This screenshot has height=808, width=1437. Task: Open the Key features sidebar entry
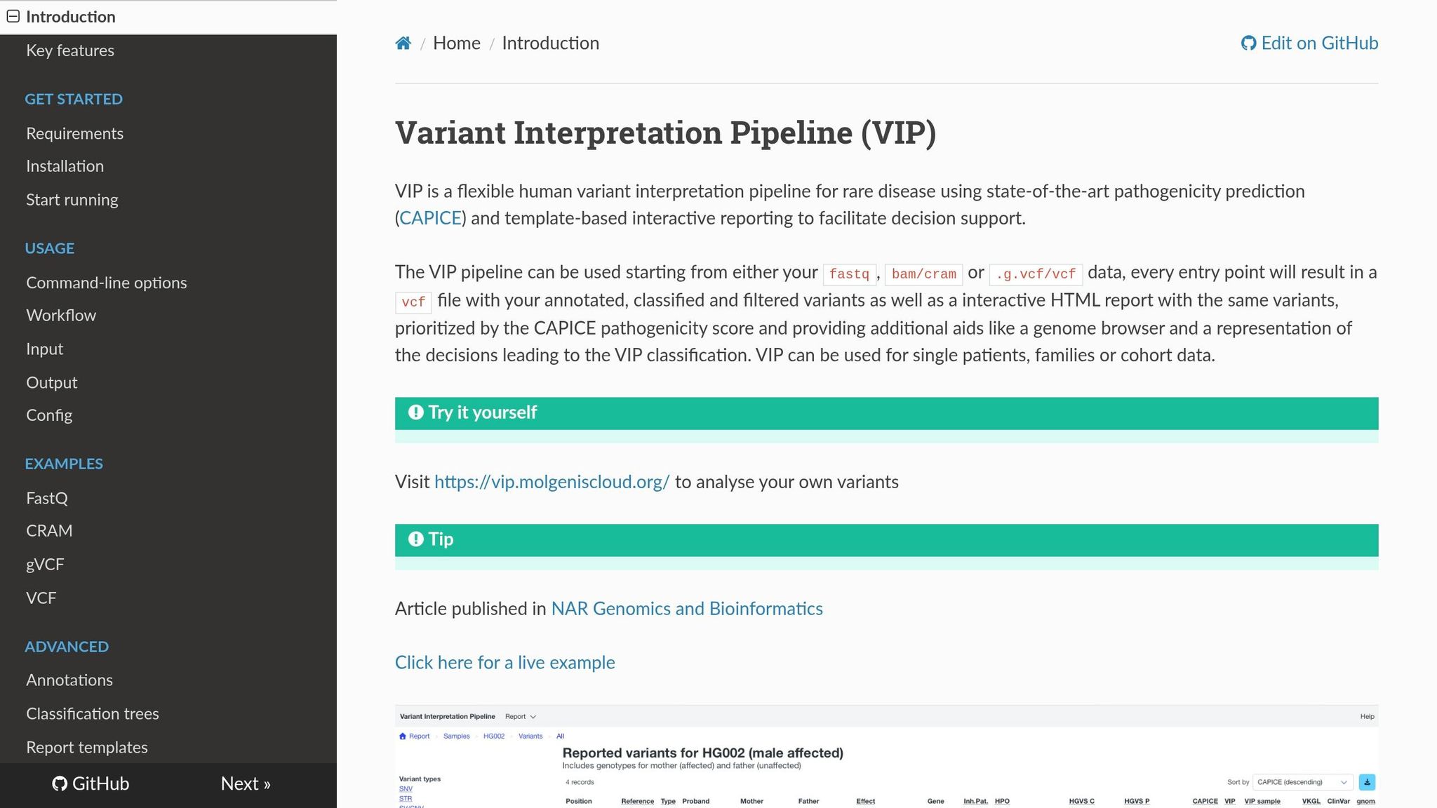70,50
